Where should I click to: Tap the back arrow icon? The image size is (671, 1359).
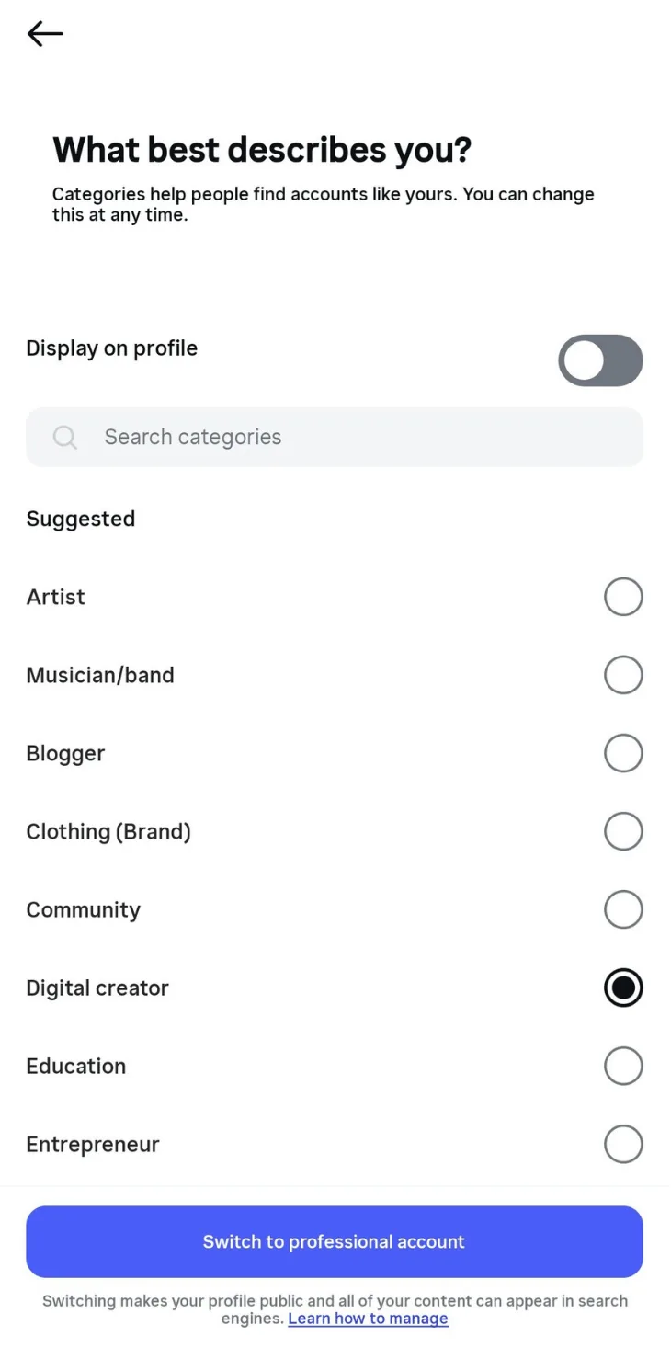click(45, 34)
